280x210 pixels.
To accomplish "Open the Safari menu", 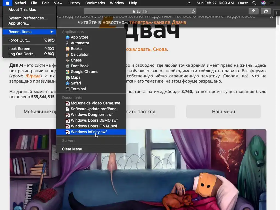I will pos(20,3).
